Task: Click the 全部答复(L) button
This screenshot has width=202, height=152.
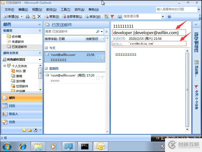Action: tap(72, 17)
